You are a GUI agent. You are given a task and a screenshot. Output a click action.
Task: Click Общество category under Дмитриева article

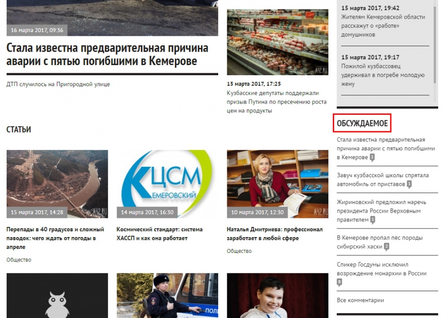[239, 251]
